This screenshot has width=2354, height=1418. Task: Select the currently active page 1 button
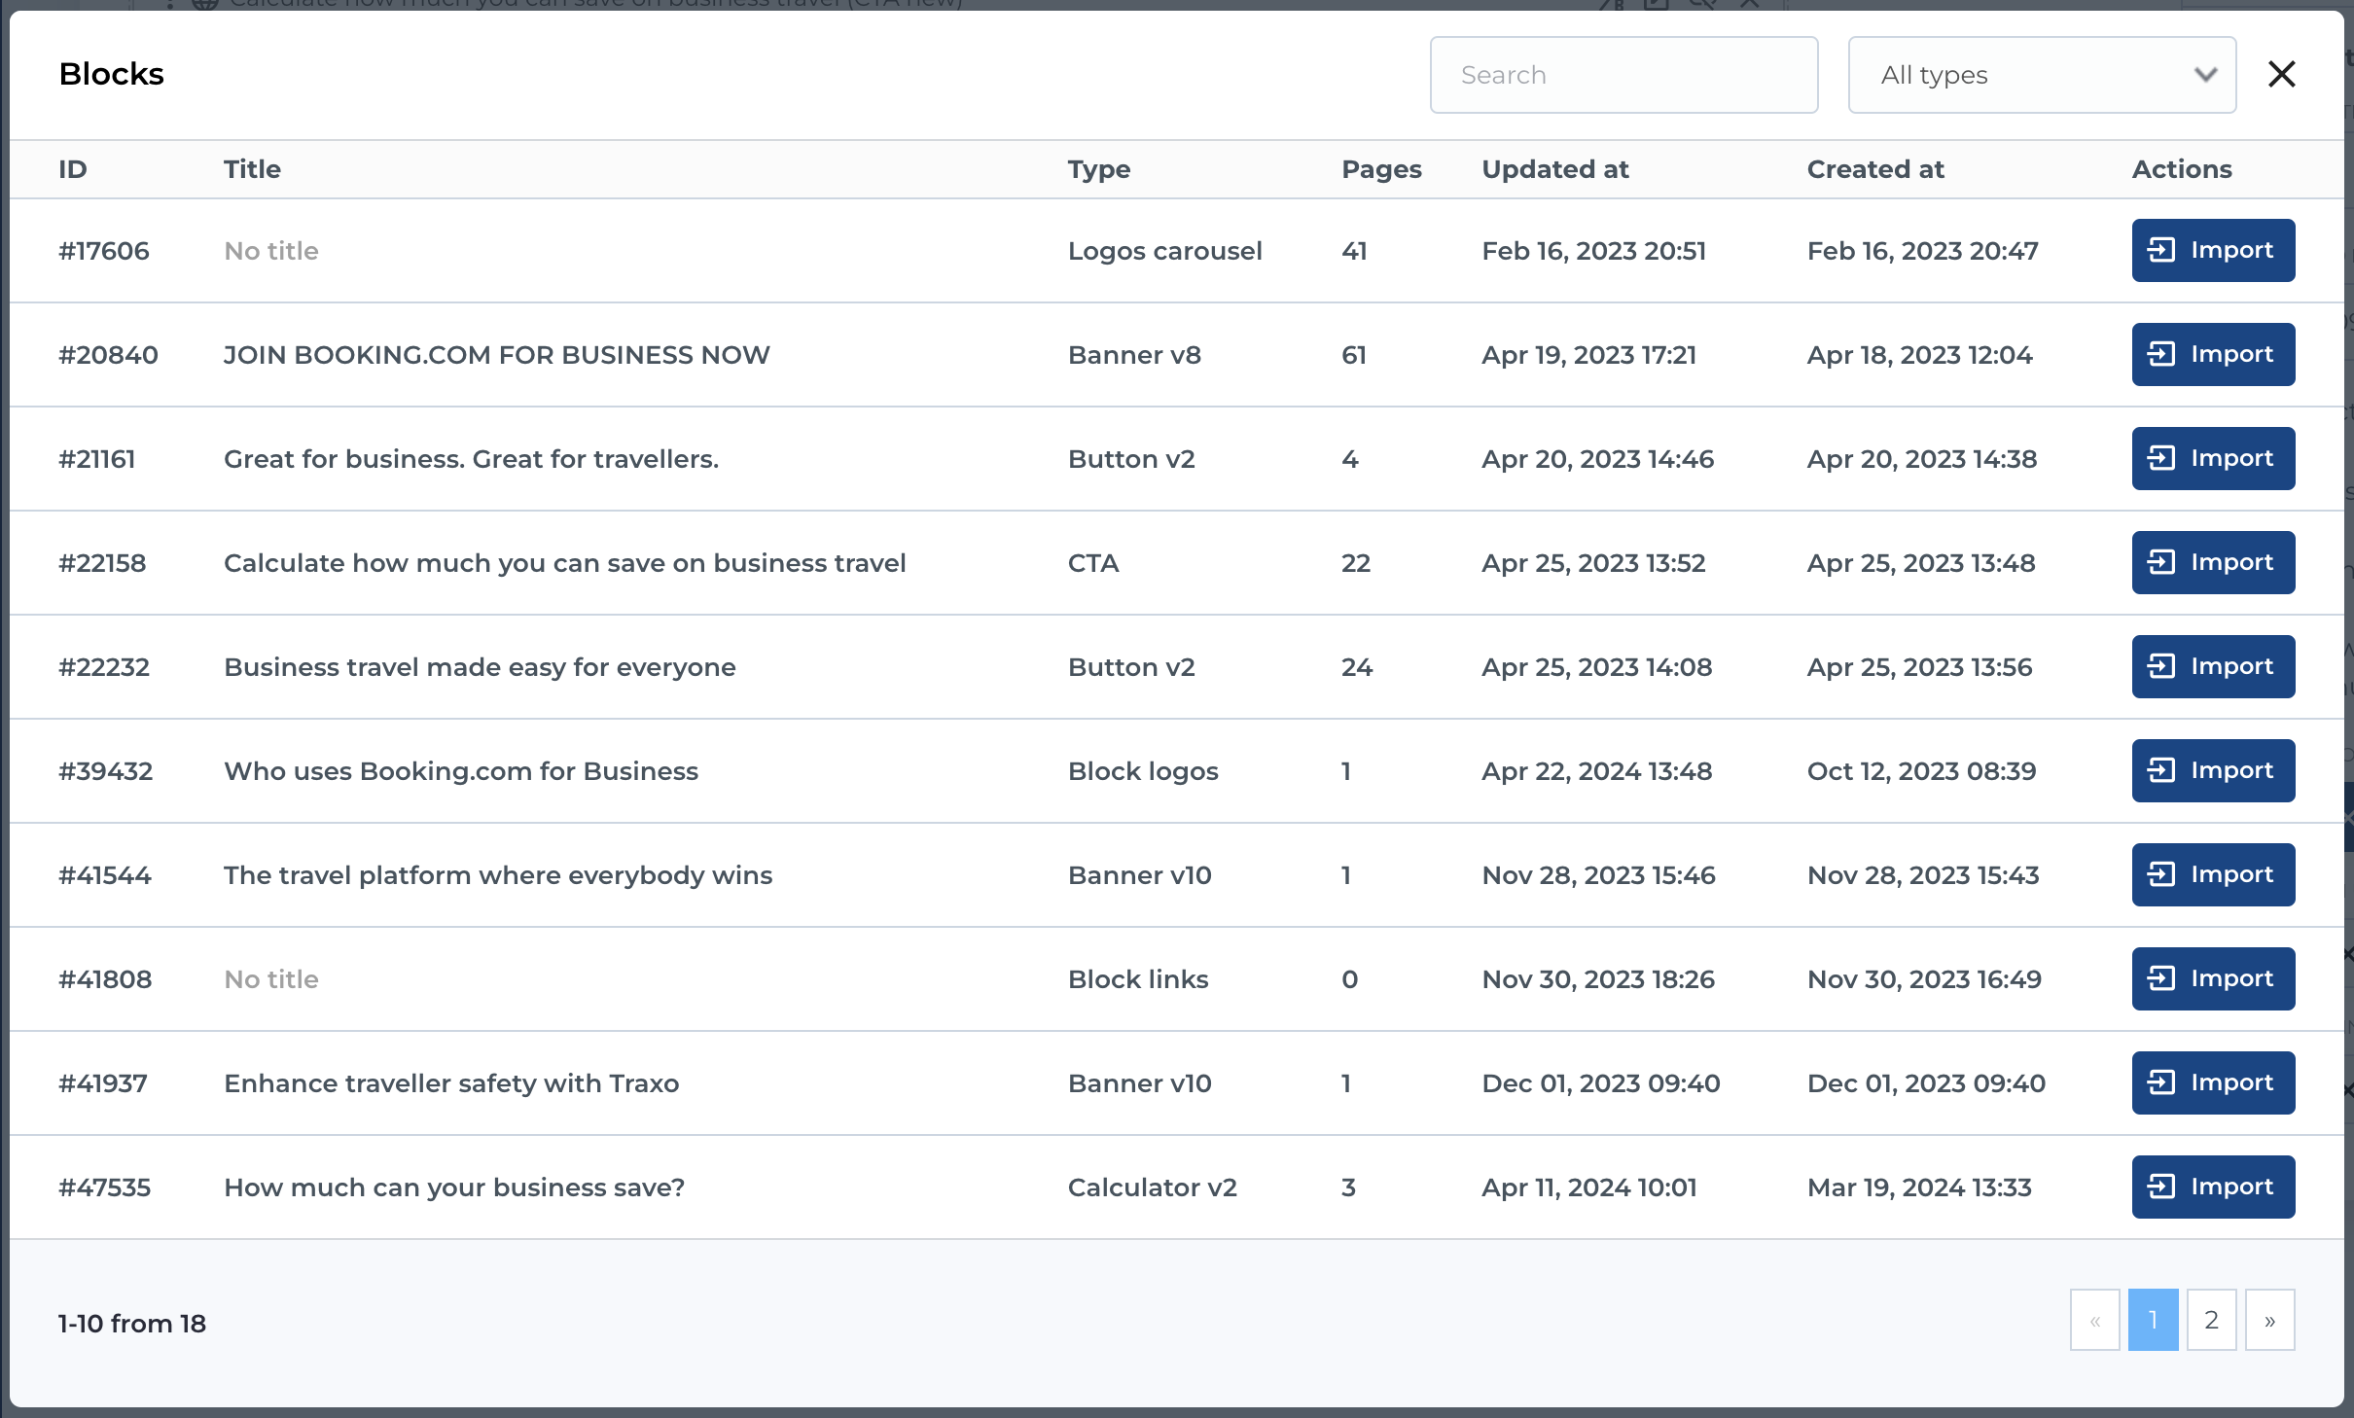click(x=2154, y=1320)
